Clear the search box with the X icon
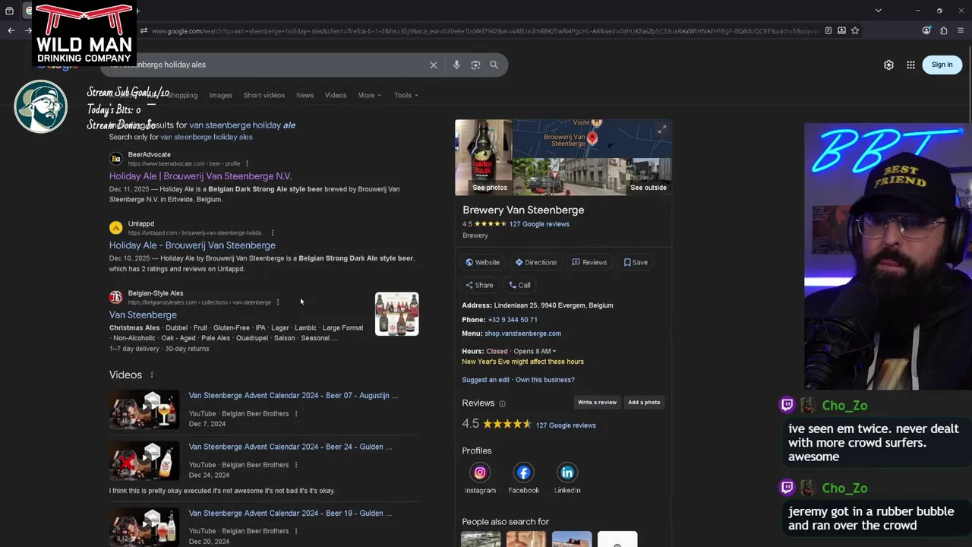The height and width of the screenshot is (547, 972). 434,65
